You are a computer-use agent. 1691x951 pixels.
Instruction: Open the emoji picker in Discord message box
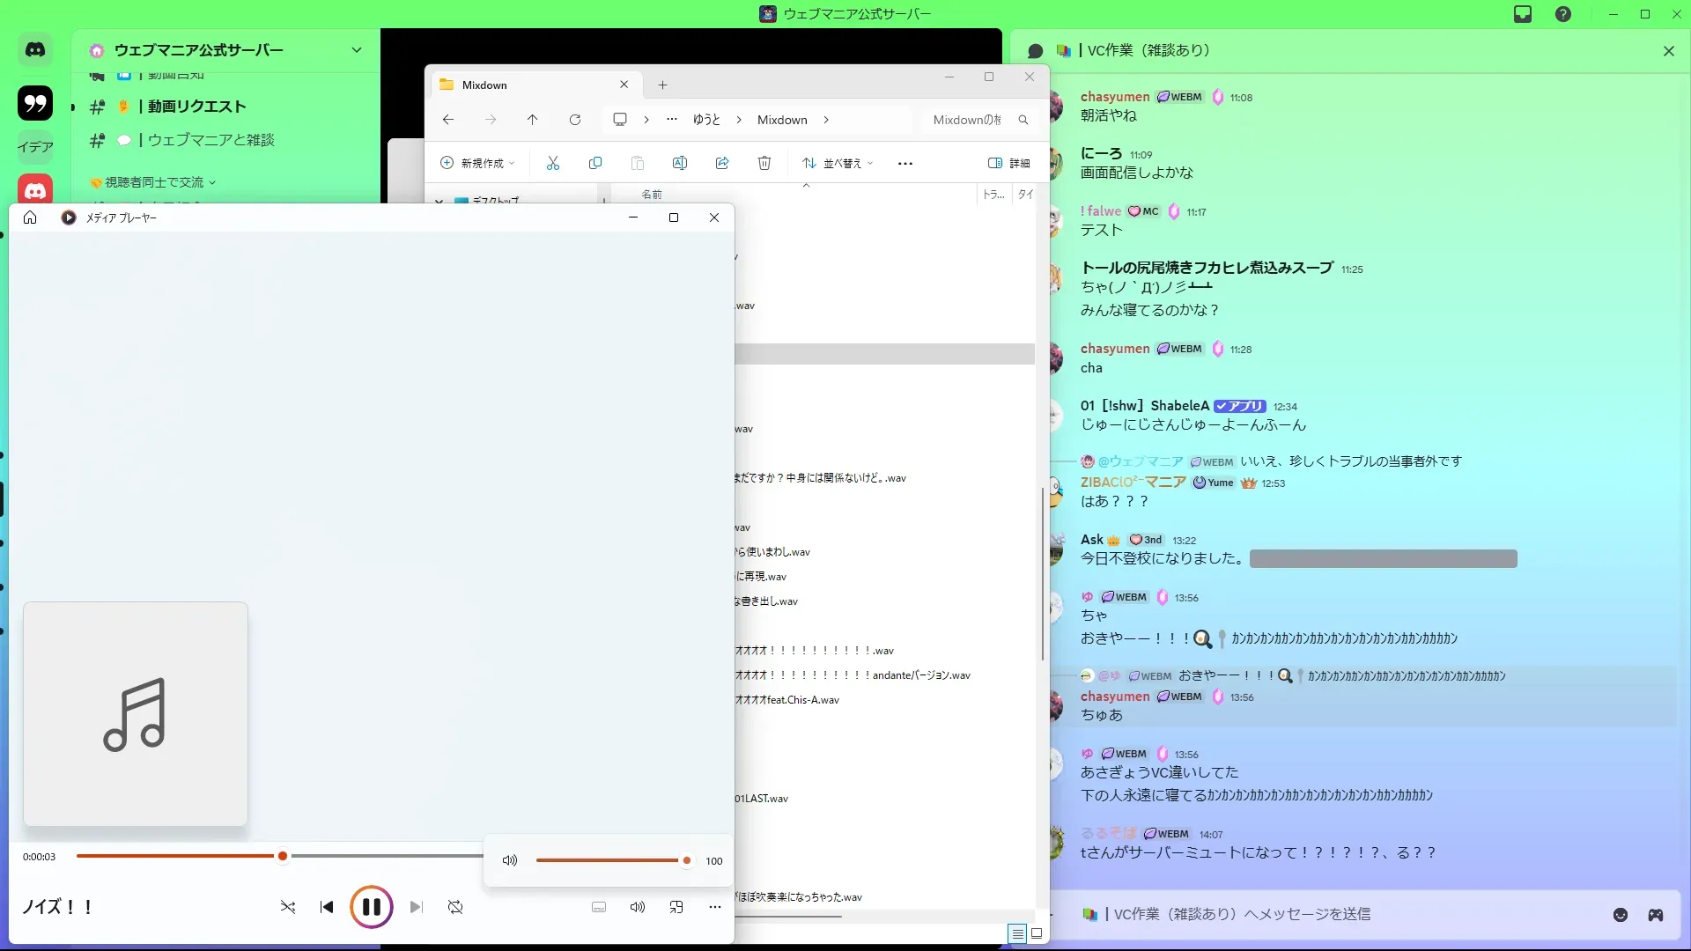1621,915
